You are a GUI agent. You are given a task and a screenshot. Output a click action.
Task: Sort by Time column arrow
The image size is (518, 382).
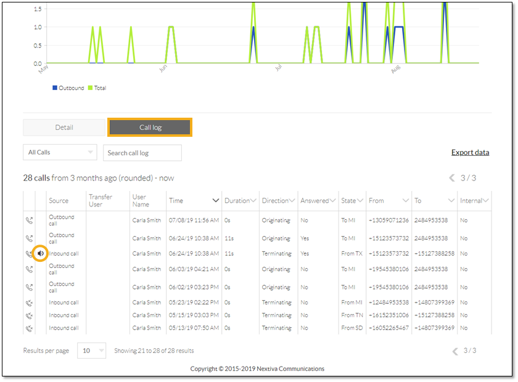[215, 200]
